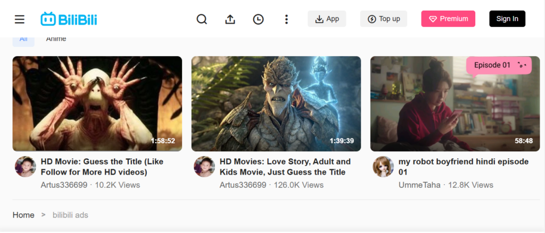Open Artus336699 channel under 126.0K Views video
545x233 pixels.
[x=243, y=185]
